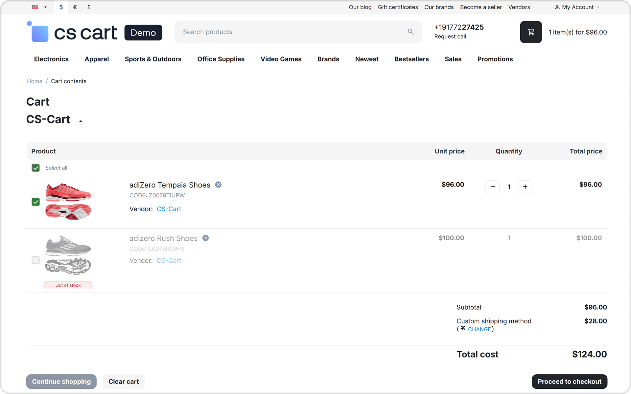The width and height of the screenshot is (631, 394).
Task: Open Gift certificates link
Action: point(398,7)
